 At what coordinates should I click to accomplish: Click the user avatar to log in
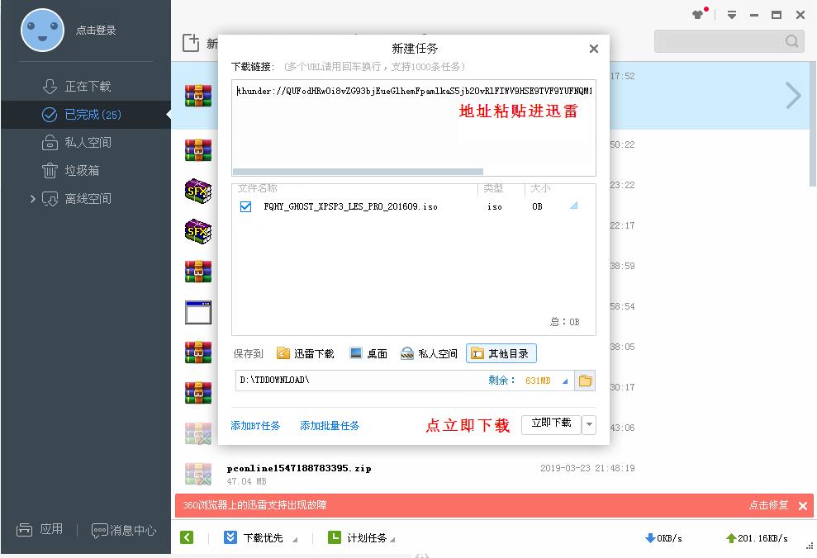pos(42,31)
